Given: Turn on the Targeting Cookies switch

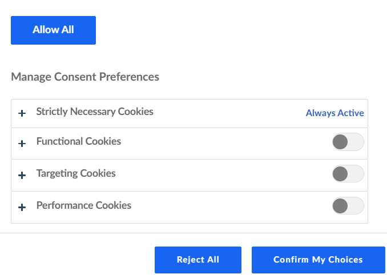Looking at the screenshot, I should pyautogui.click(x=348, y=174).
